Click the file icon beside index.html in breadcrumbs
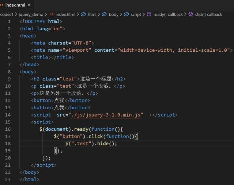The image size is (234, 185). pyautogui.click(x=52, y=15)
